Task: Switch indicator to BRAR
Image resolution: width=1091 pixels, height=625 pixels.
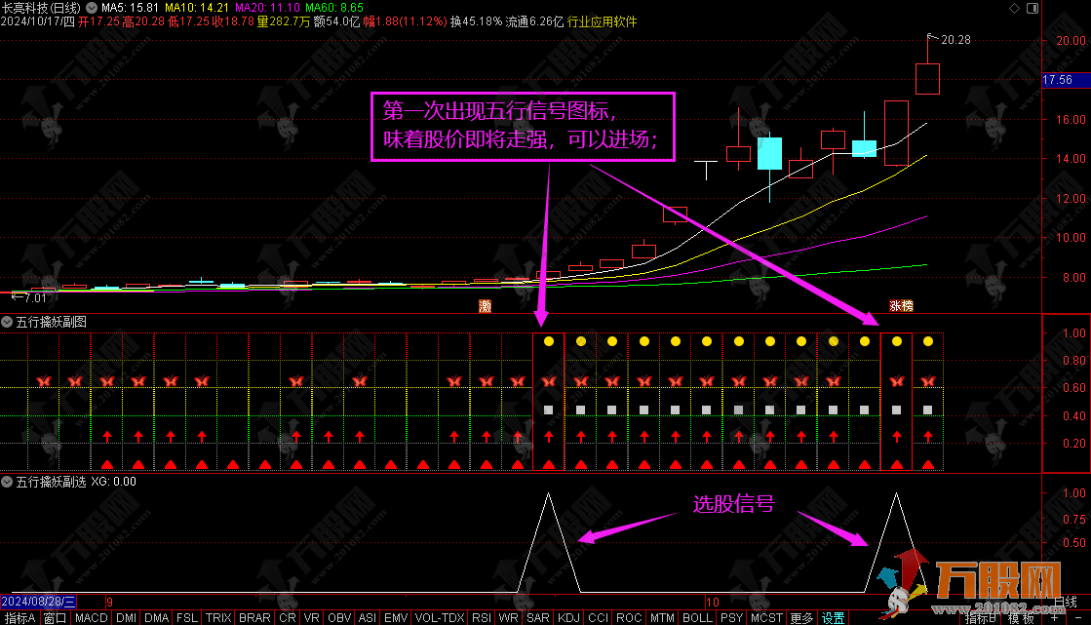Action: (254, 618)
